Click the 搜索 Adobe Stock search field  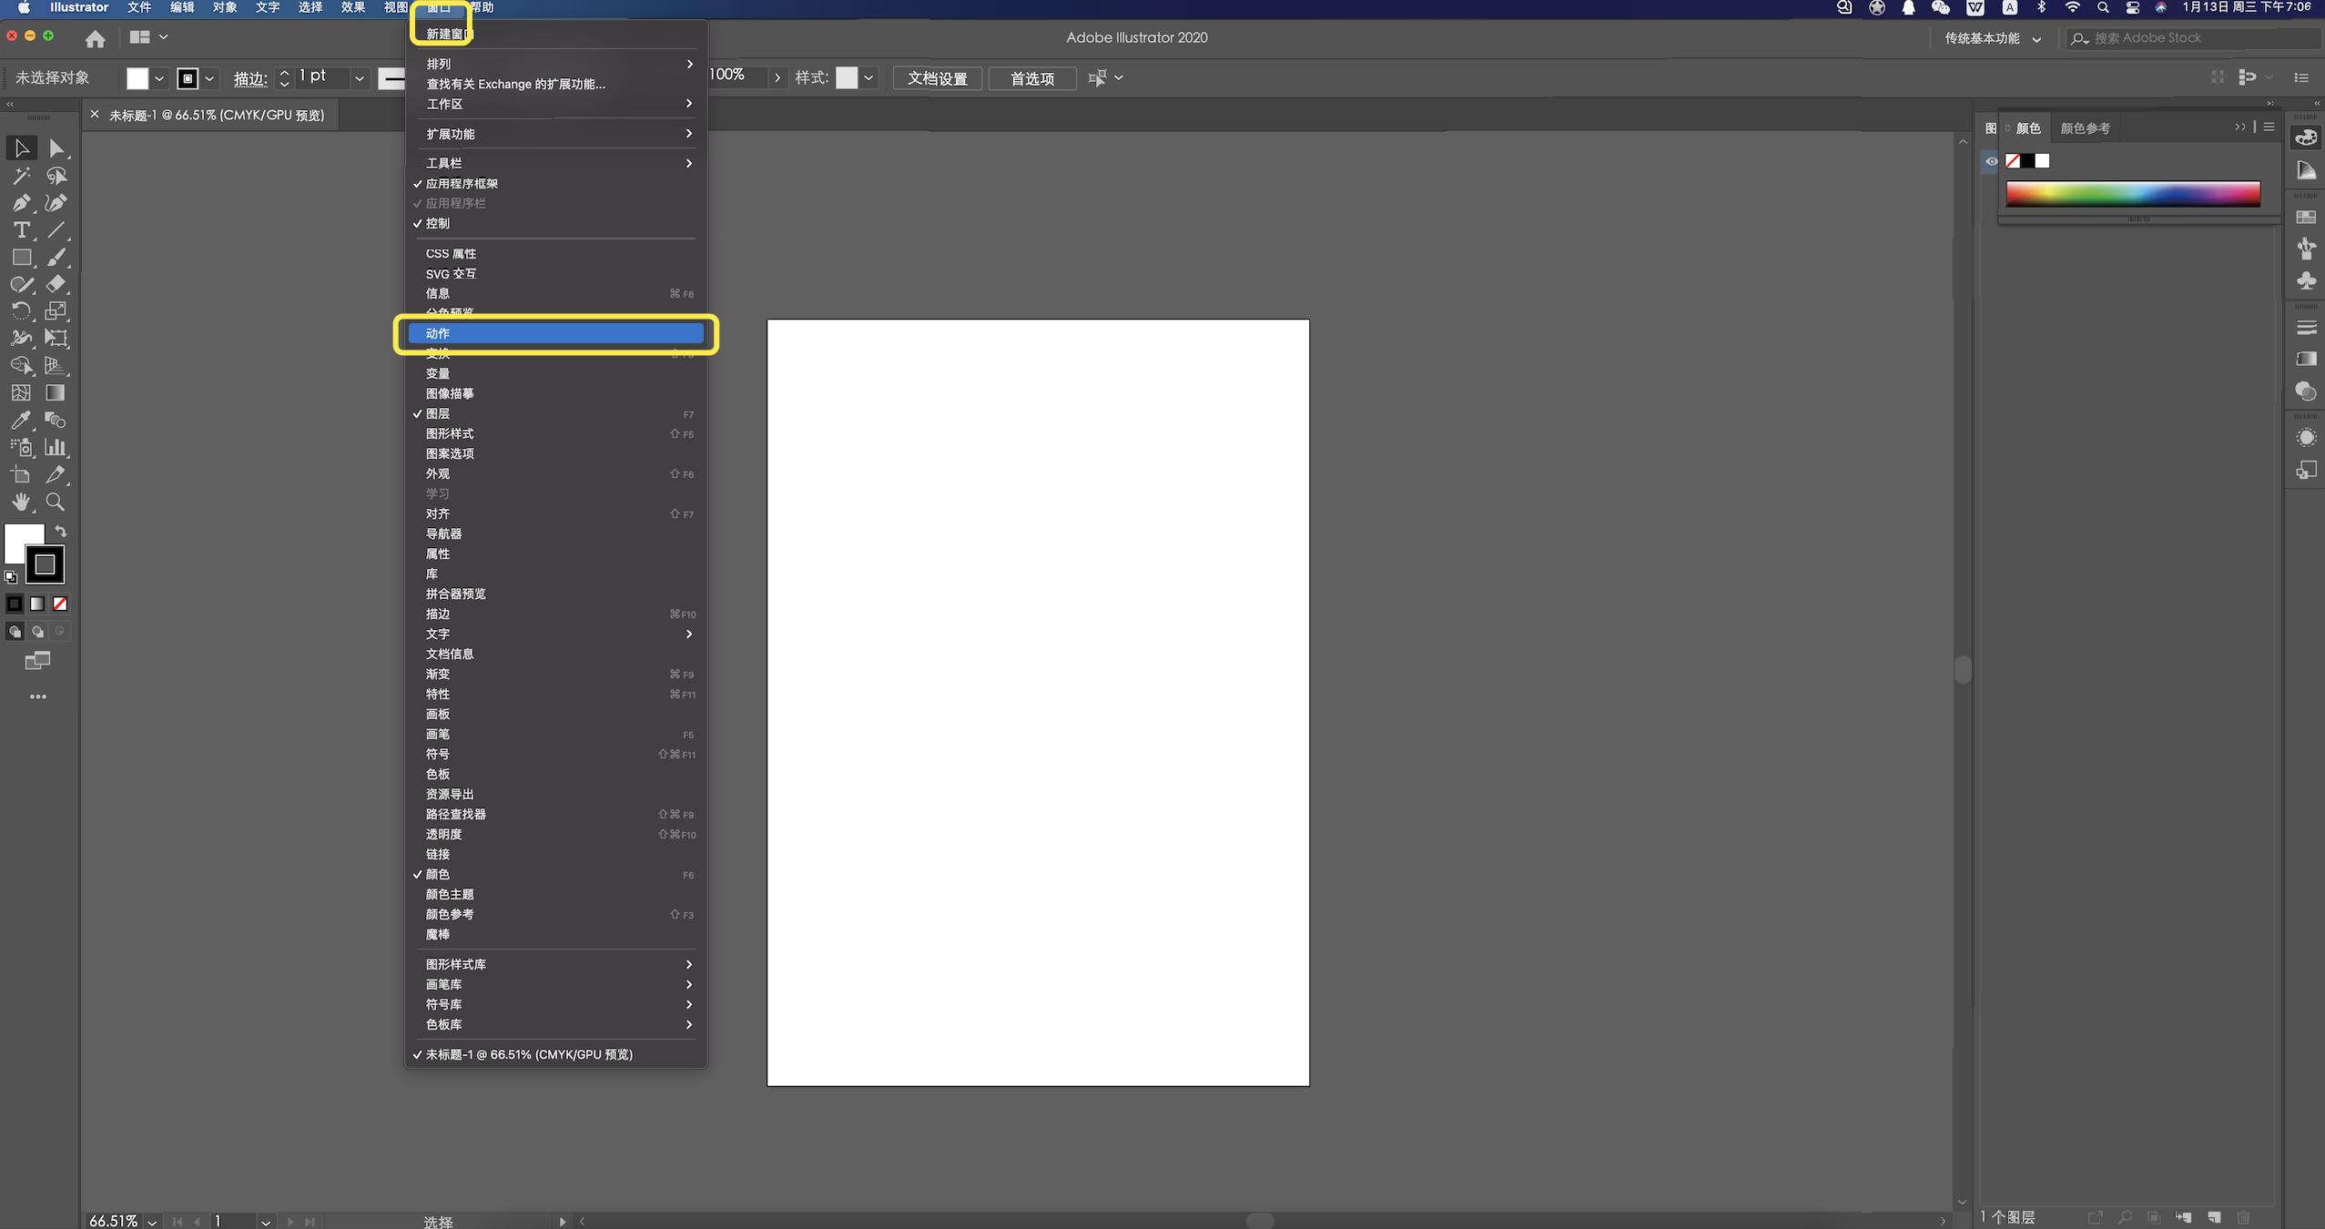[2194, 38]
